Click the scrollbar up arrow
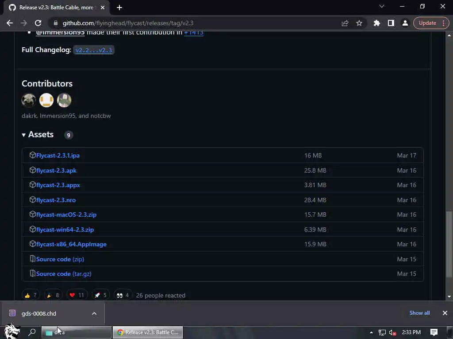 449,35
